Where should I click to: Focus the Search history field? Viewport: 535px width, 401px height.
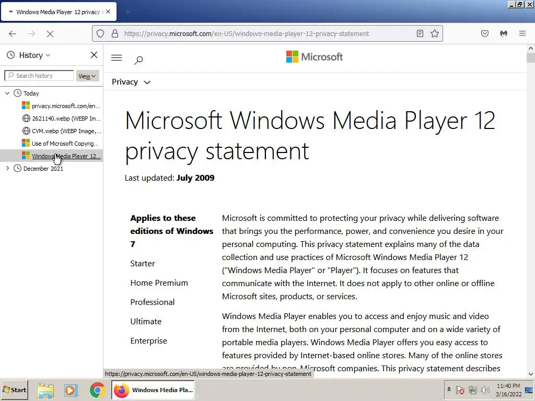39,76
